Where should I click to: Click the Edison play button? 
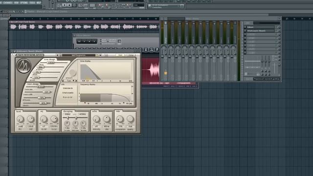coord(84,41)
